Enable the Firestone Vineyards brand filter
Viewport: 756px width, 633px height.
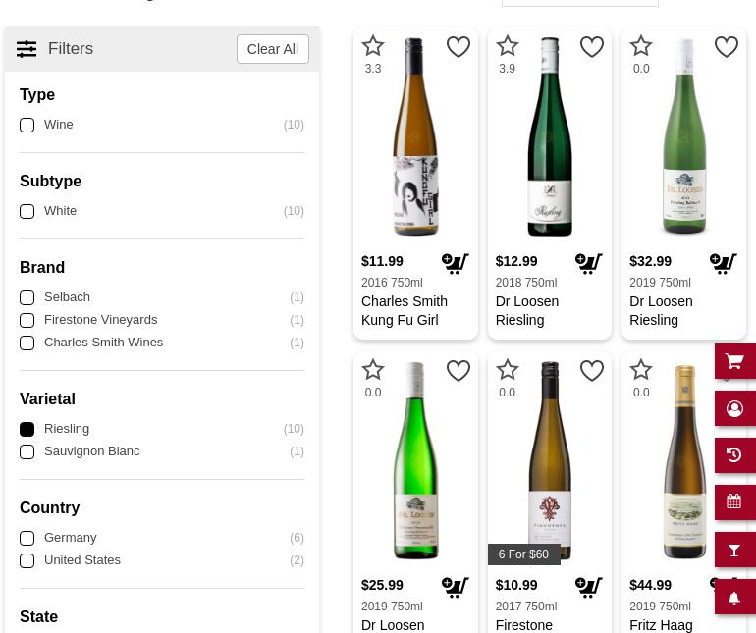tap(27, 320)
